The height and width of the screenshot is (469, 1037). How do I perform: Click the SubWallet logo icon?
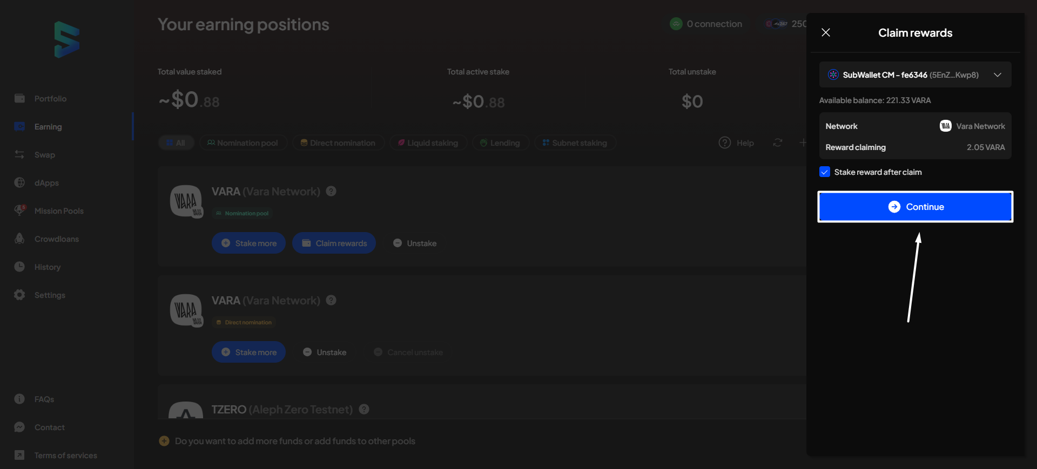click(x=67, y=39)
